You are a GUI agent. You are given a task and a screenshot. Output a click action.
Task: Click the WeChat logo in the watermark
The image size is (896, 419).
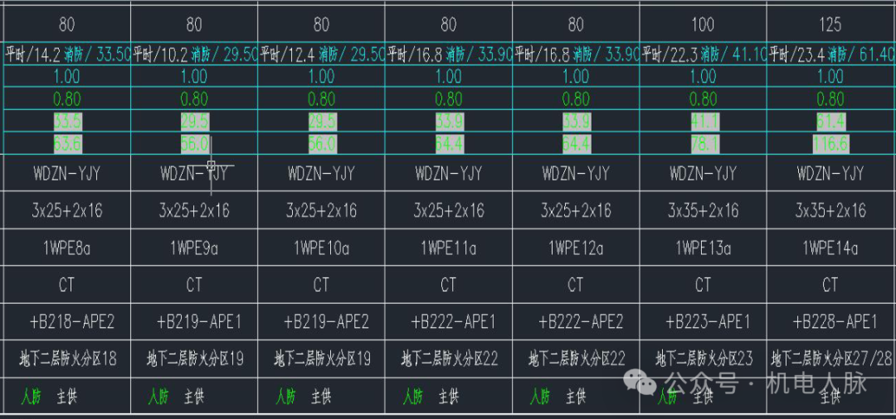pyautogui.click(x=640, y=383)
